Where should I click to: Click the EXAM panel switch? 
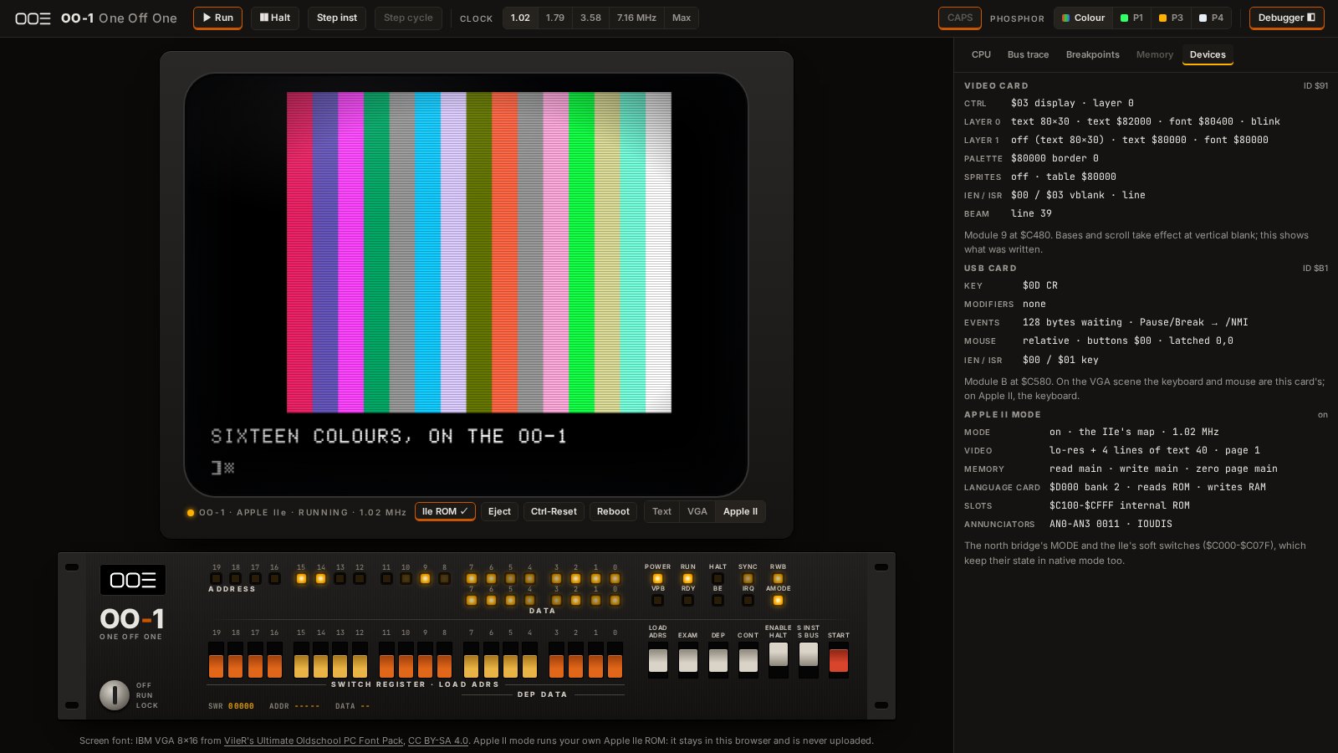coord(688,660)
